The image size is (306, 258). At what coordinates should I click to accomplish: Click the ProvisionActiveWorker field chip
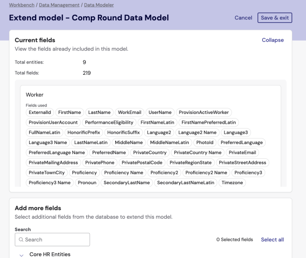(204, 112)
